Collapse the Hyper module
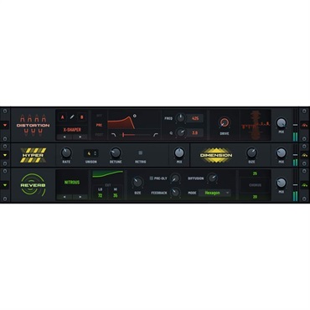 5,155
